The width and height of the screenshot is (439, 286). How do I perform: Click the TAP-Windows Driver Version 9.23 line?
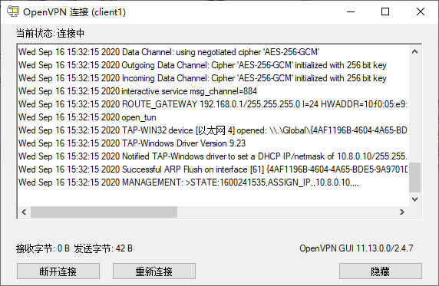(132, 143)
